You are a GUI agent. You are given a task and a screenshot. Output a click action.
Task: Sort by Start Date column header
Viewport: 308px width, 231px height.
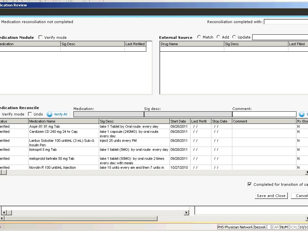180,121
